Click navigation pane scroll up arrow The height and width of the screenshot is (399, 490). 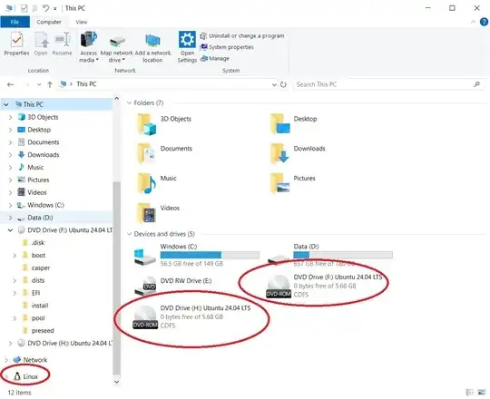click(x=116, y=98)
